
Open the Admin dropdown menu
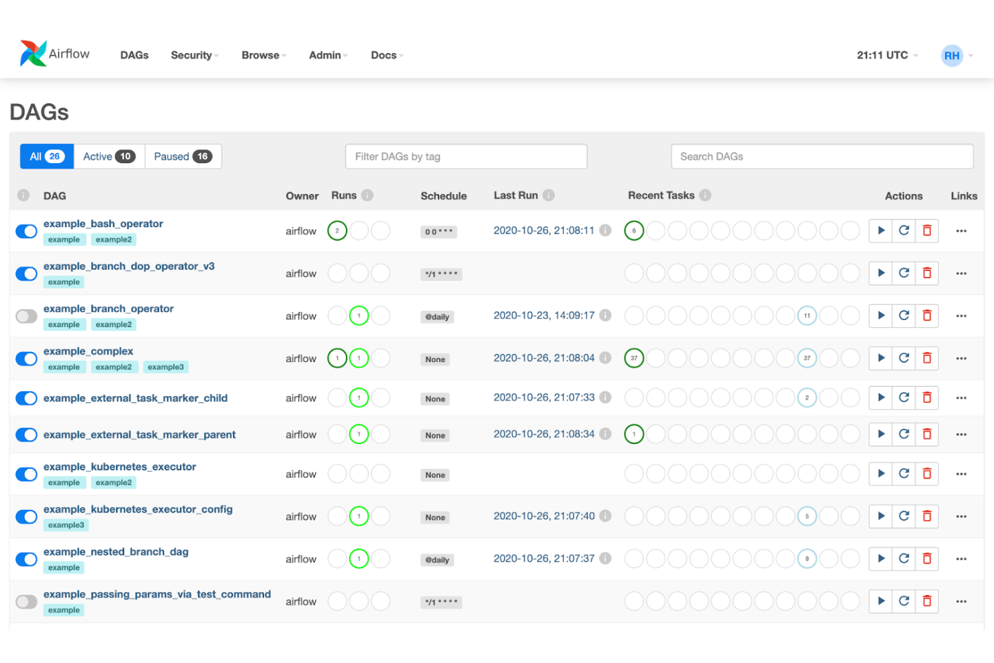coord(328,55)
